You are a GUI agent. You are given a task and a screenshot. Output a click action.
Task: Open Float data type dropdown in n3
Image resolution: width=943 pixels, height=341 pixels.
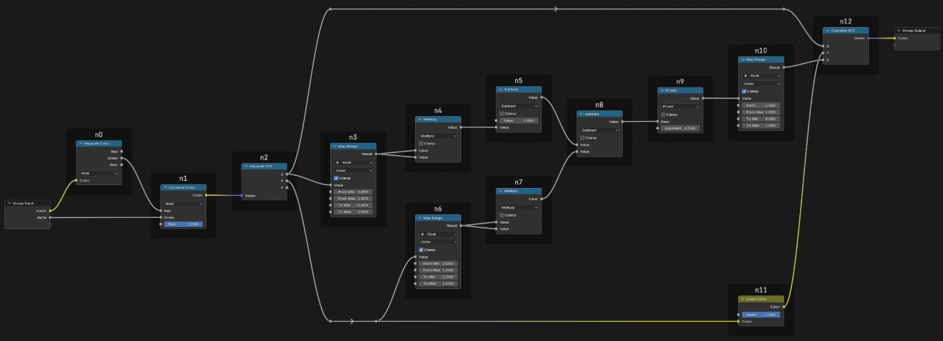click(353, 162)
